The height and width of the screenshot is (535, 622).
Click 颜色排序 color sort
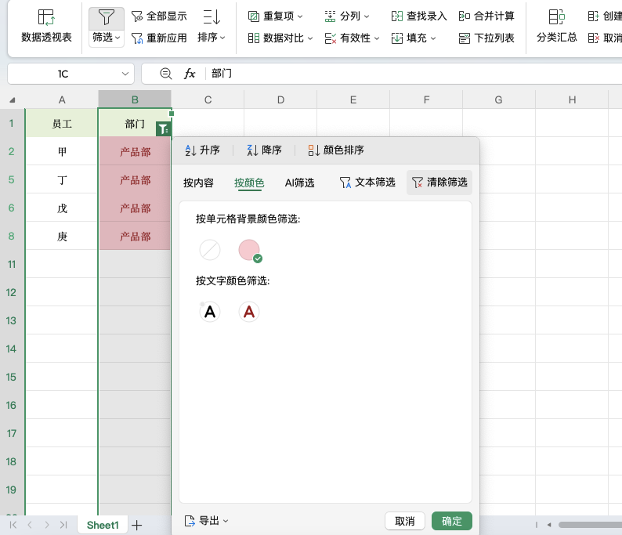pyautogui.click(x=336, y=150)
